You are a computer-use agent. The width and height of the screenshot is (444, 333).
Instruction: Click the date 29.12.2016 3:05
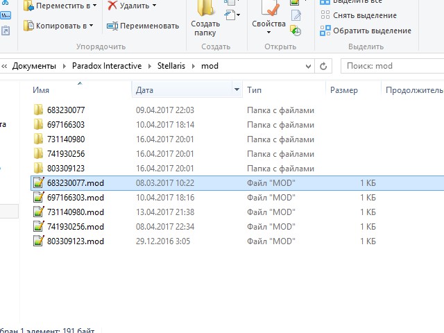(163, 241)
